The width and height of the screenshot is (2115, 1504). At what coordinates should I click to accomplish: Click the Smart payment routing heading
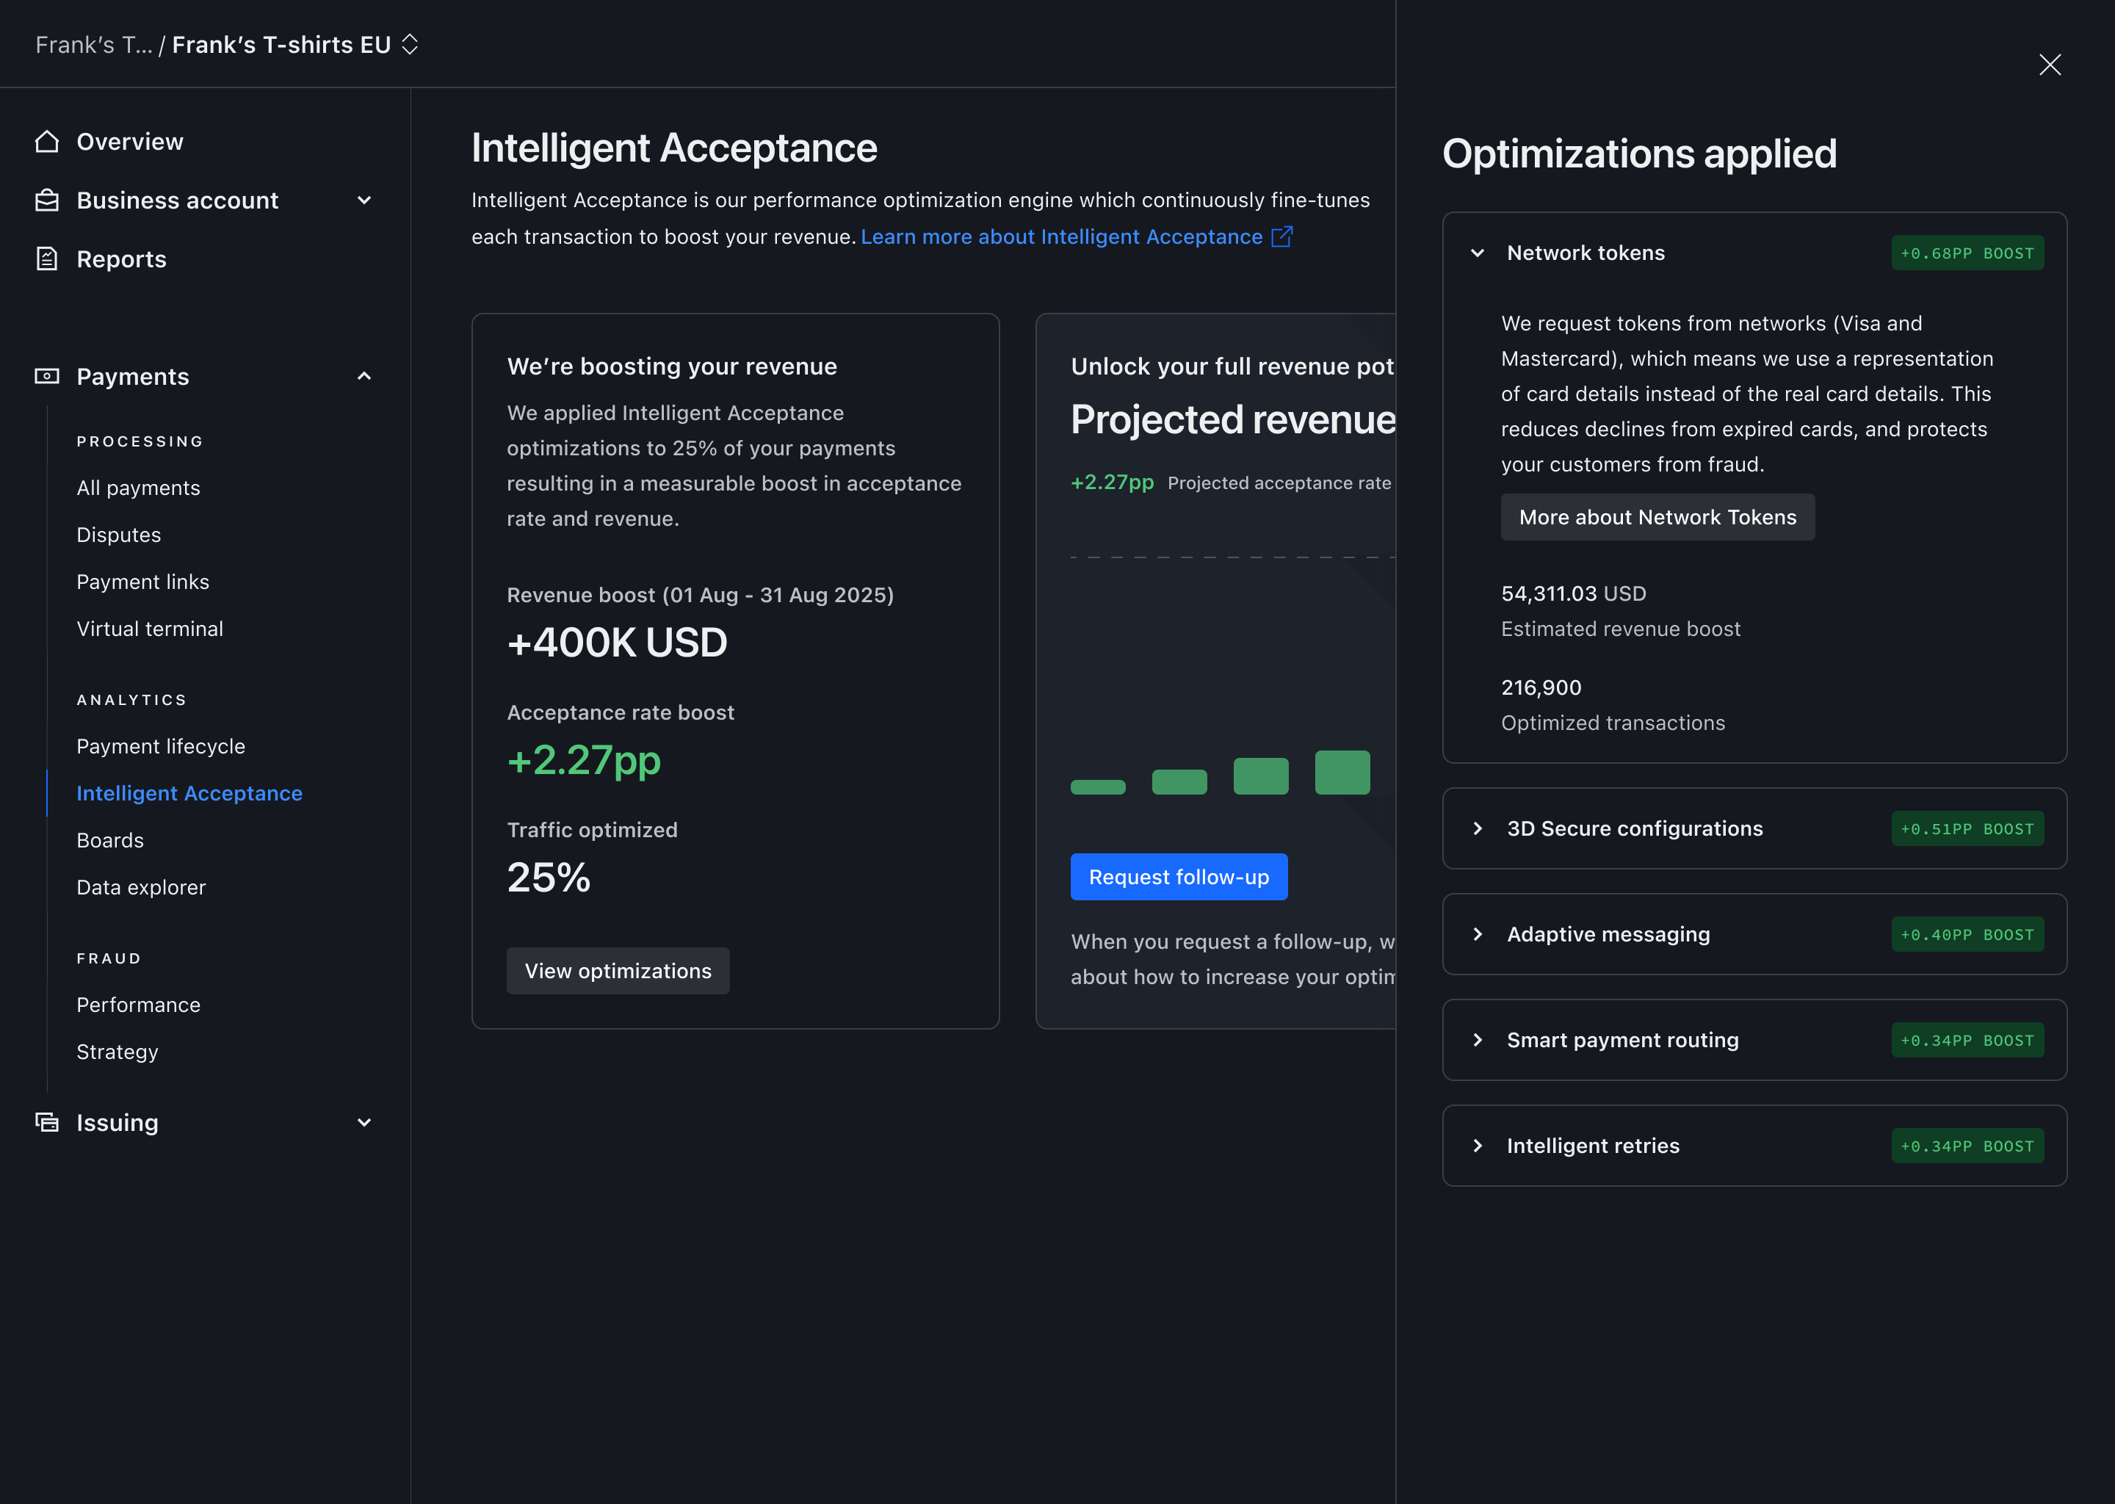tap(1622, 1040)
